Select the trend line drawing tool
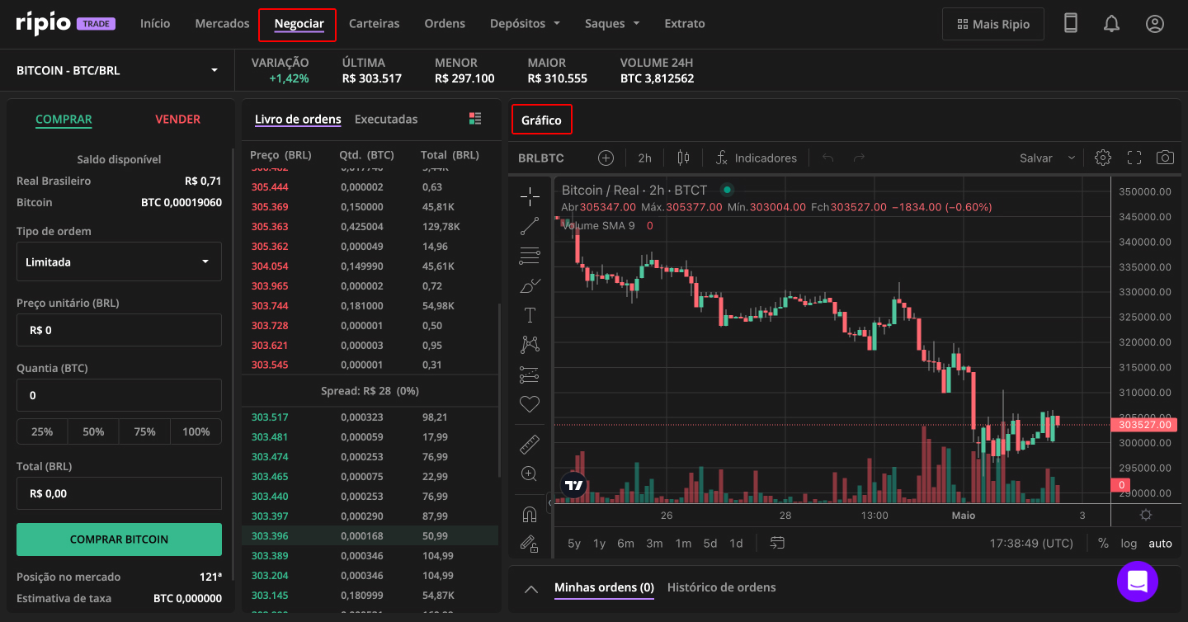Image resolution: width=1188 pixels, height=622 pixels. click(x=530, y=226)
